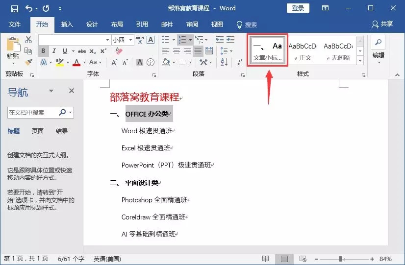
Task: Undo the last action
Action: [x=28, y=8]
